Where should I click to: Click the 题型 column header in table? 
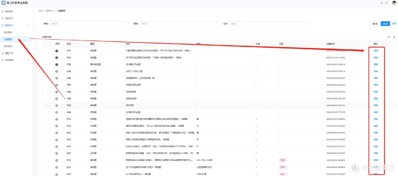tap(92, 44)
